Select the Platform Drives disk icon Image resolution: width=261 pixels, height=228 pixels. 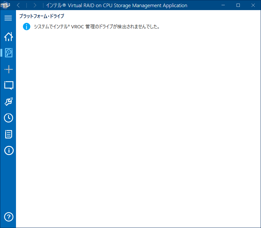pos(8,53)
